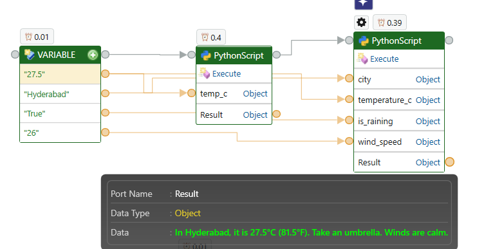Image resolution: width=495 pixels, height=249 pixels.
Task: Click the Python icon on right PythonScript node
Action: (x=363, y=41)
